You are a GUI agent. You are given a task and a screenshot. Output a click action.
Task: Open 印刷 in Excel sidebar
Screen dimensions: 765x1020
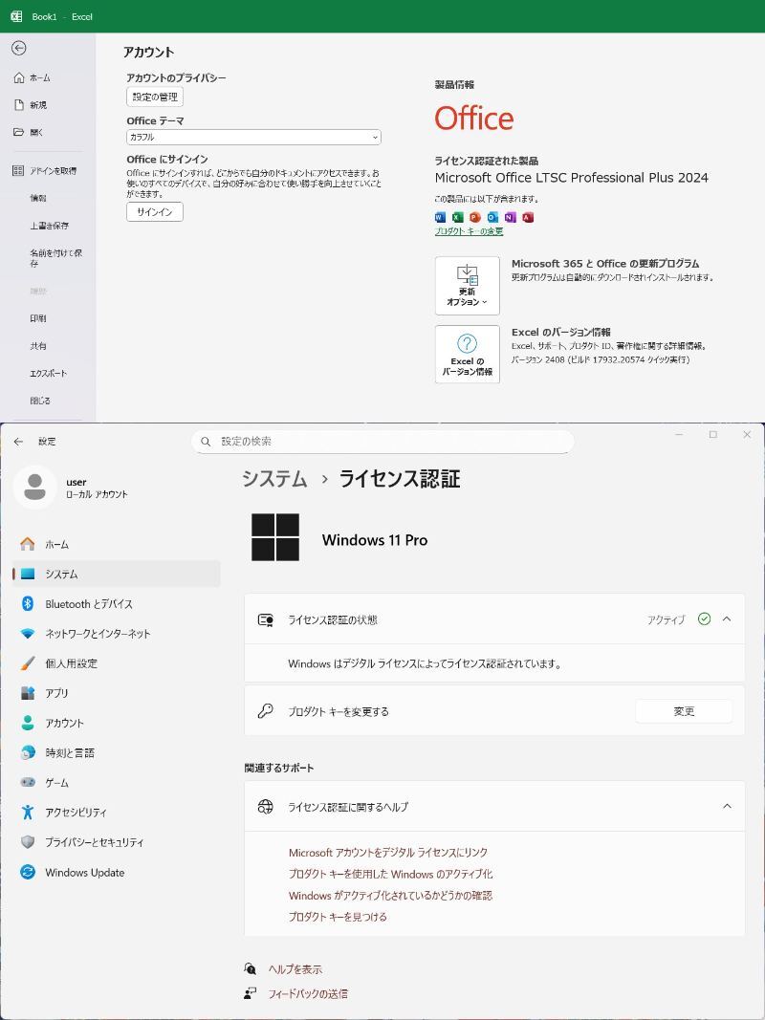coord(37,318)
